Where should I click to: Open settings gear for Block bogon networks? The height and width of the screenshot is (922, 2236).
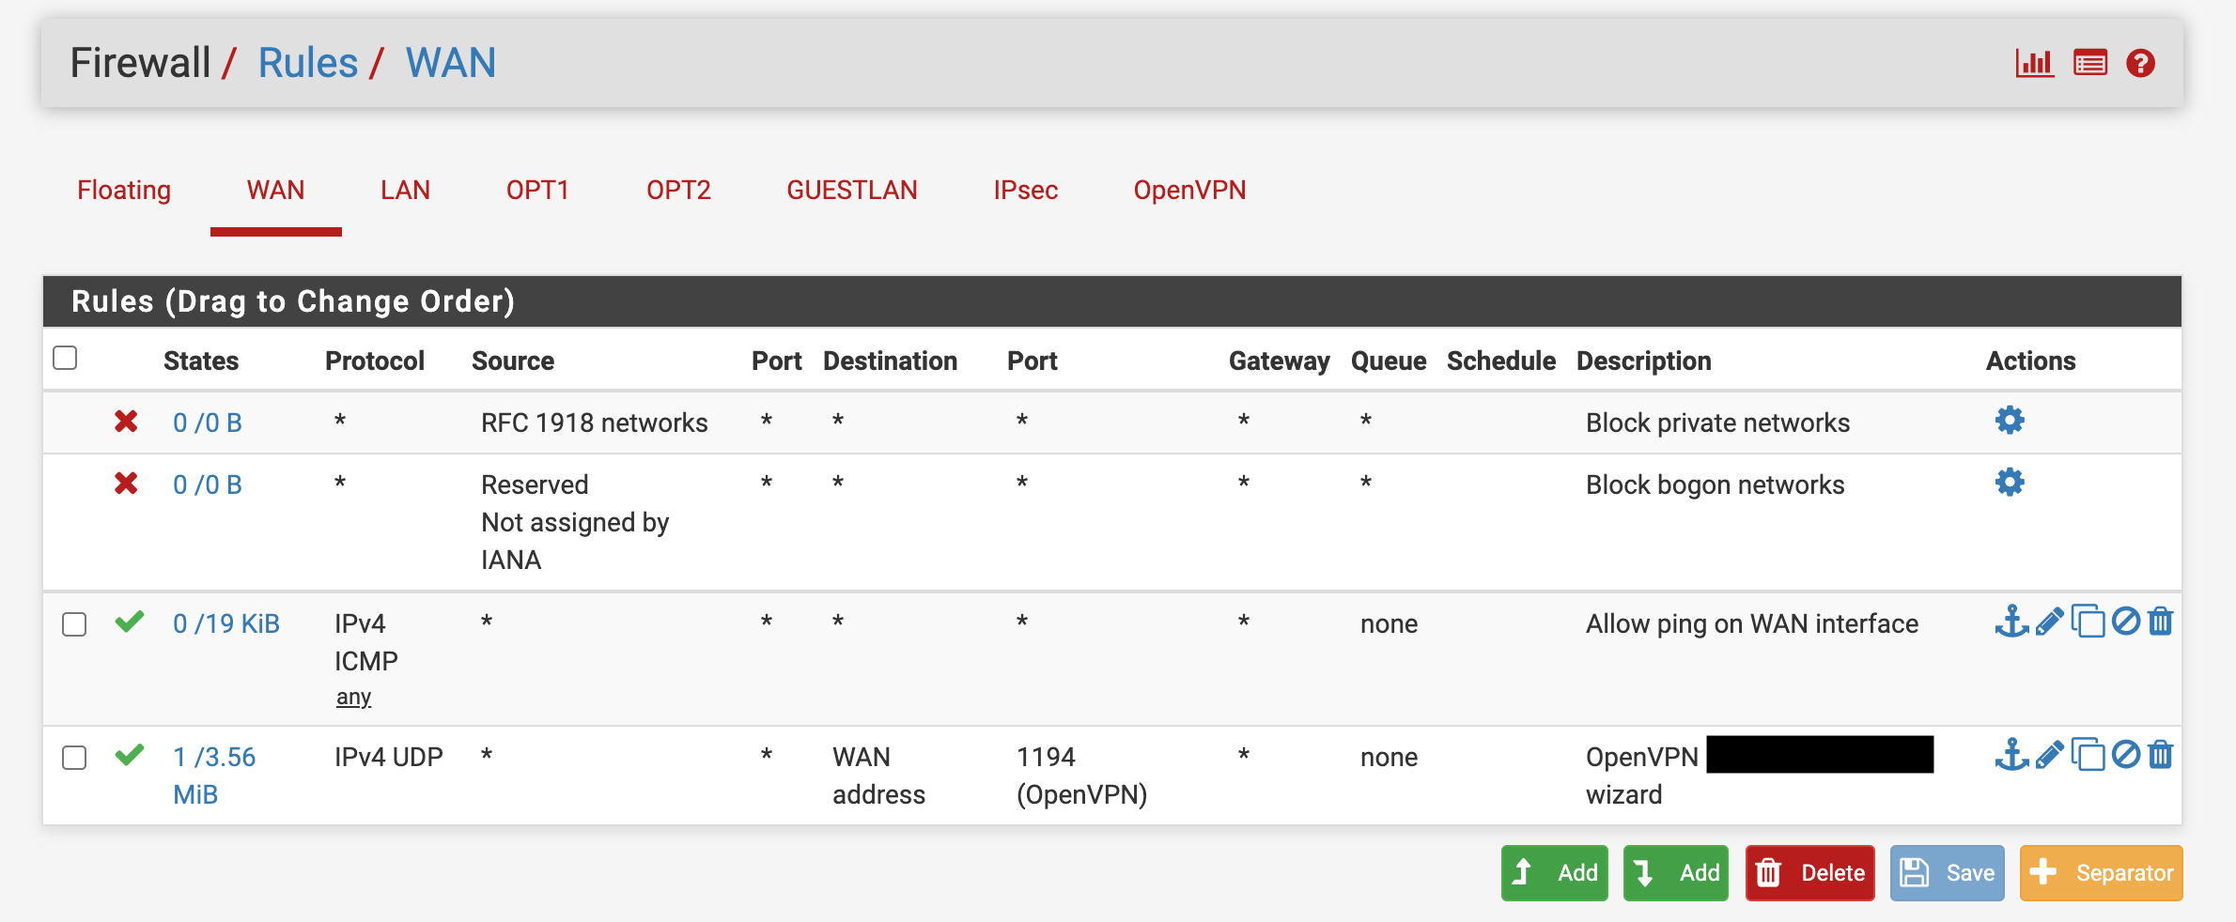[2010, 483]
